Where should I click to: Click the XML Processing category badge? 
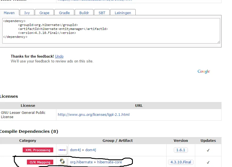(38, 150)
